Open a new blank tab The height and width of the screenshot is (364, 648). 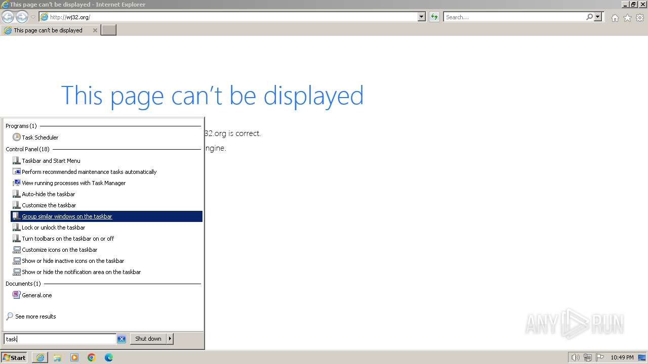(109, 30)
